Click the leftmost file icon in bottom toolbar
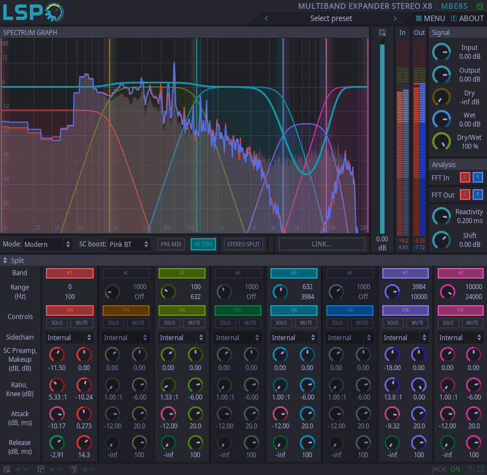This screenshot has width=487, height=475. point(6,469)
